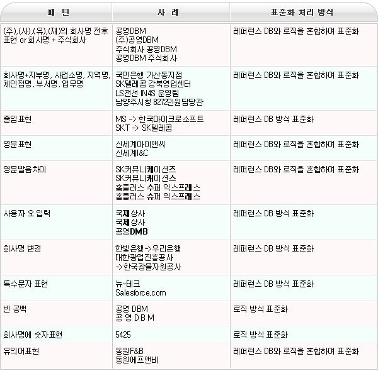Viewport: 378px width, 371px height.
Task: Click the 'SK커뮤니케이션스' example
Action: pos(146,179)
